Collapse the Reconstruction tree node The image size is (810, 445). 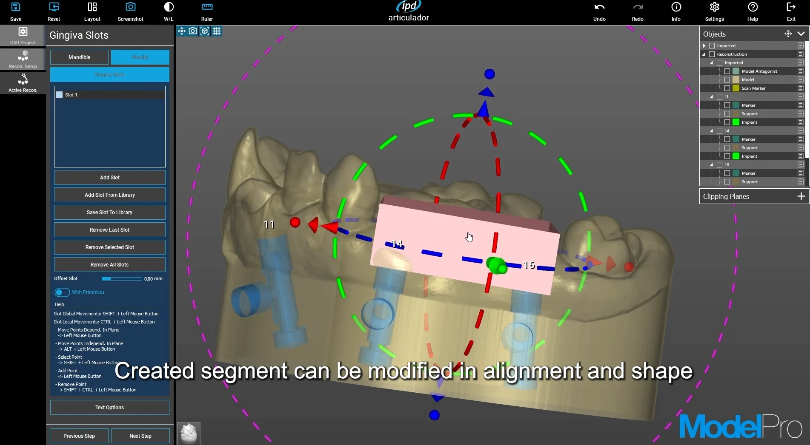[x=704, y=54]
